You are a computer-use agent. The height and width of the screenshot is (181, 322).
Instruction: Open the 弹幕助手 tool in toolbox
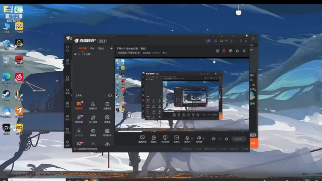click(x=79, y=104)
